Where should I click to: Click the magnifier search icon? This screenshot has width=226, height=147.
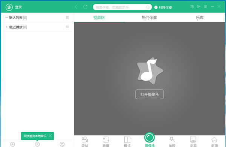pyautogui.click(x=148, y=7)
